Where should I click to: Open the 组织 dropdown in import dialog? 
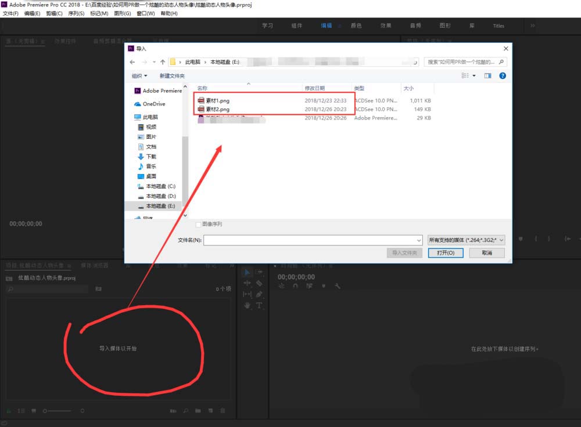139,75
